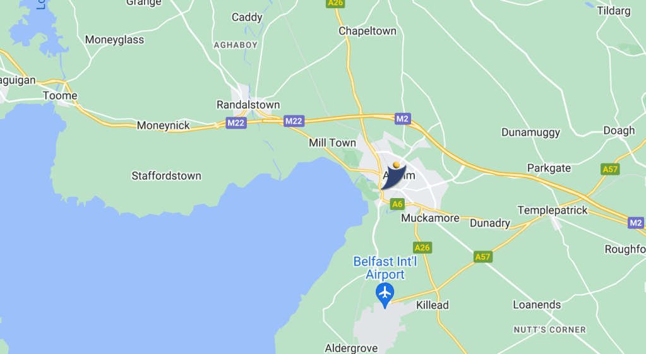The width and height of the screenshot is (646, 354).
Task: Click the Staffordstown place name
Action: point(167,176)
